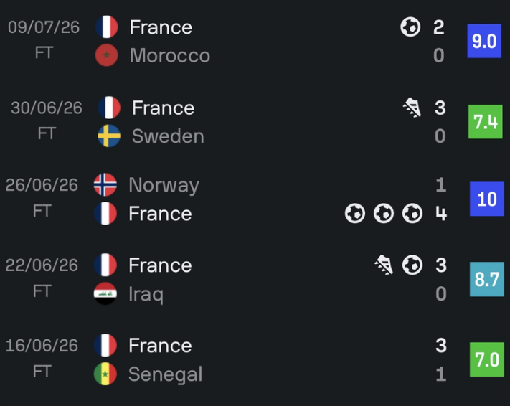This screenshot has width=510, height=406.
Task: Select the 09/07/26 match date
Action: (x=44, y=27)
